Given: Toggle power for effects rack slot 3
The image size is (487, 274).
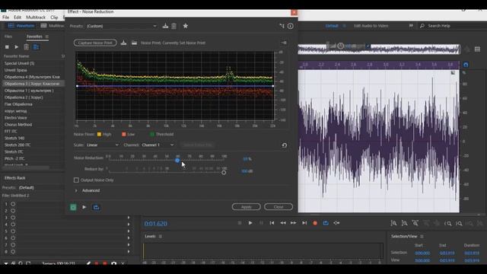Looking at the screenshot, I should pos(13,218).
